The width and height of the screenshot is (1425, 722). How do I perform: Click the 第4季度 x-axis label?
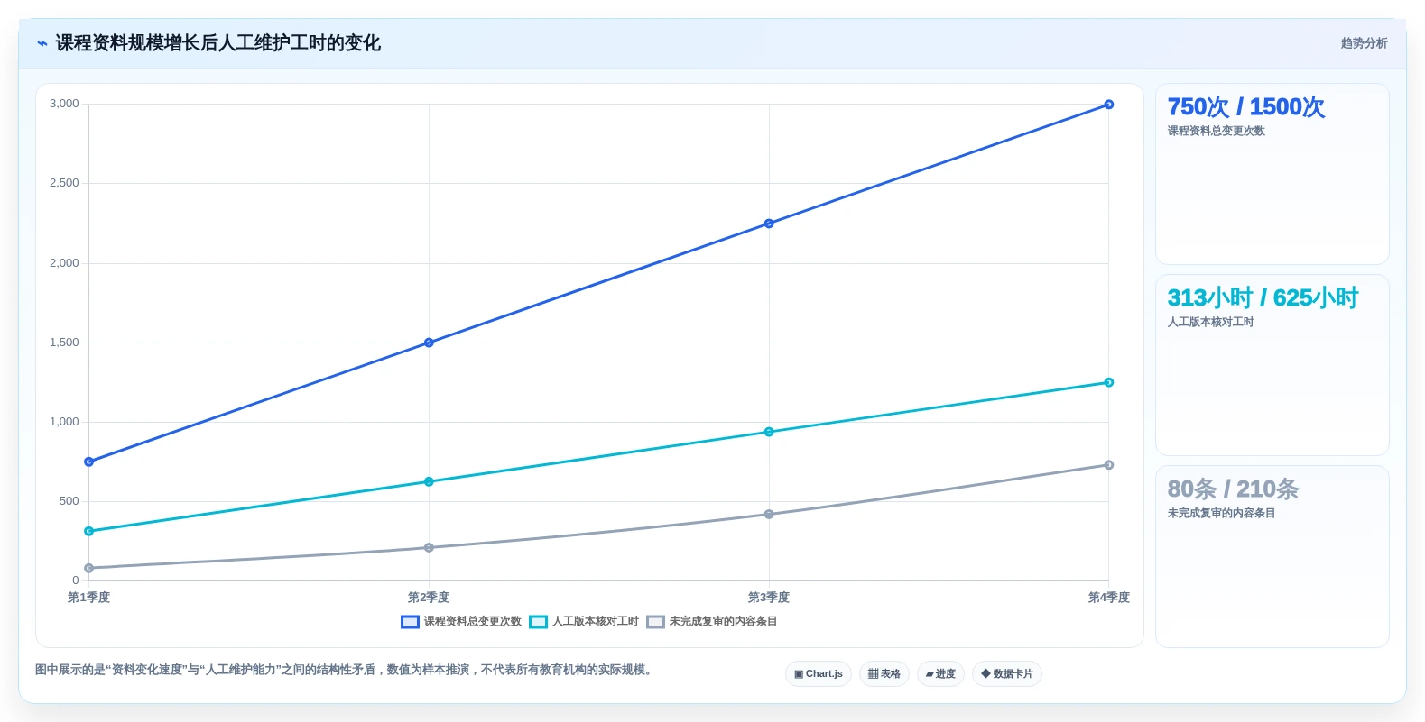point(1109,598)
